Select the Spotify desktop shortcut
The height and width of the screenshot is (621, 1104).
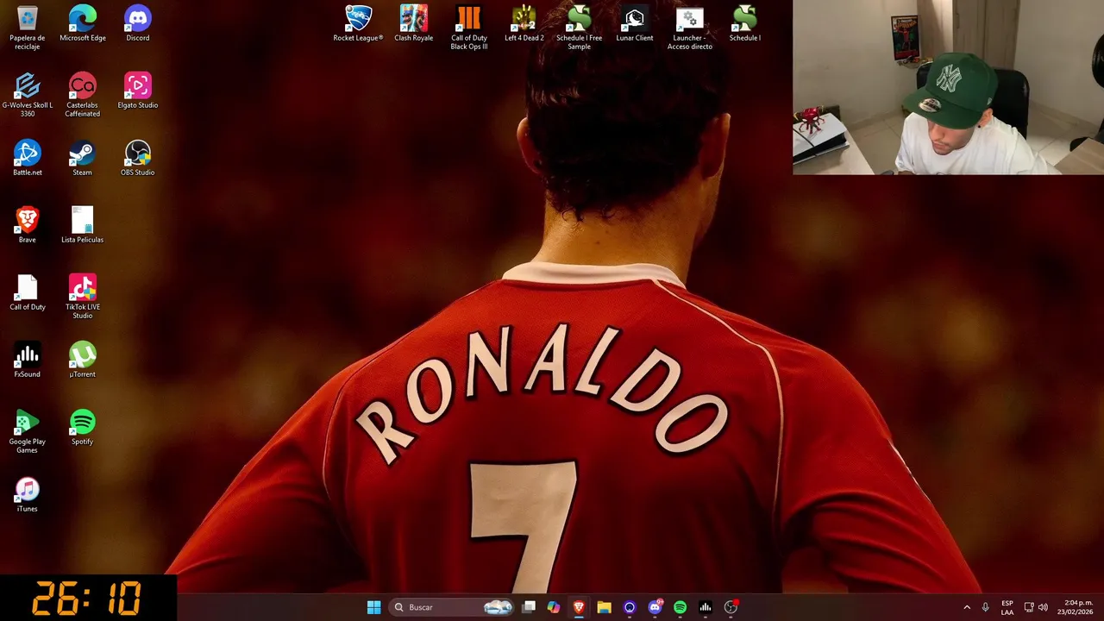pyautogui.click(x=82, y=427)
